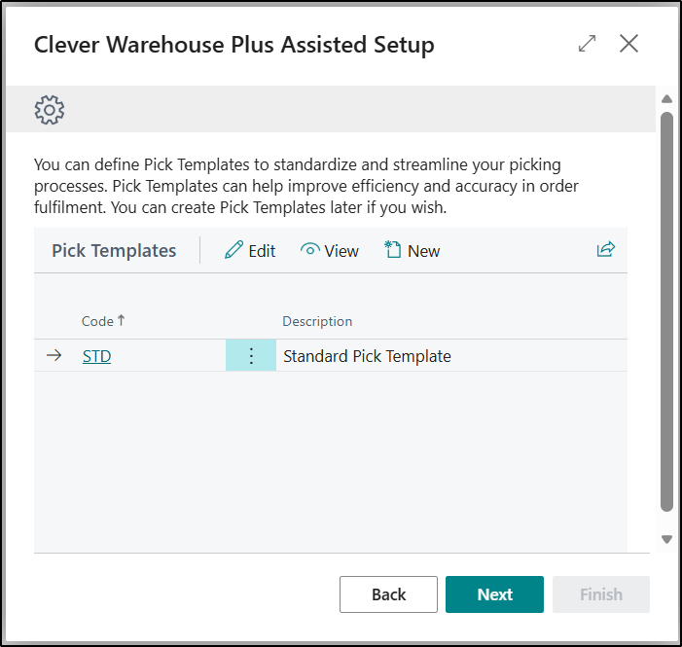The height and width of the screenshot is (647, 682).
Task: Open the three-dot menu for the STD row
Action: click(251, 356)
